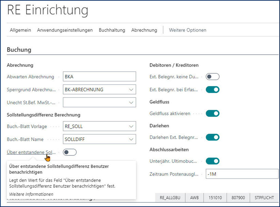Screen dimensions: 280x207
Task: Open the Anwendungseinstellungen tab
Action: pos(64,30)
